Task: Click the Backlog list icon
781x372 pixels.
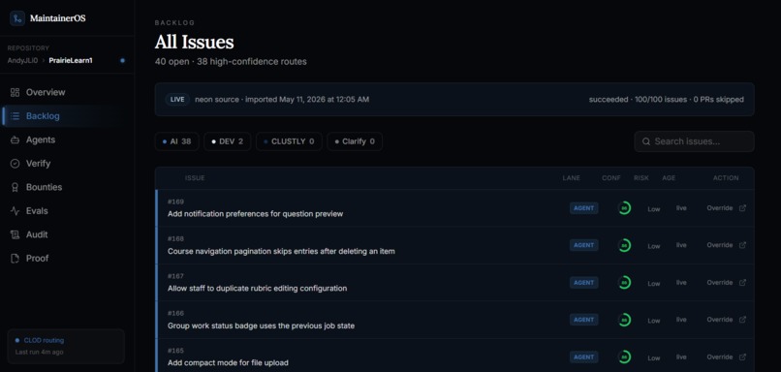Action: 15,116
